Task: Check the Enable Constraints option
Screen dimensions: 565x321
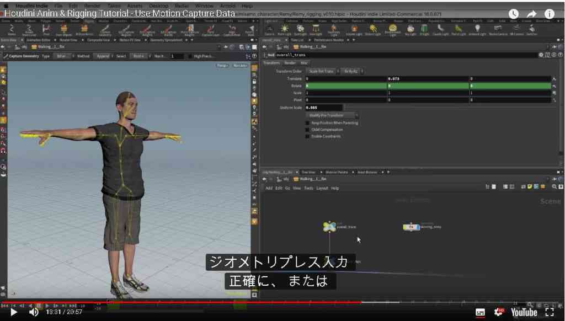Action: [x=307, y=136]
